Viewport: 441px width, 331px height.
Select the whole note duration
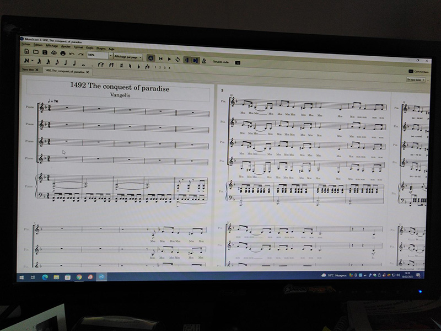pos(83,65)
